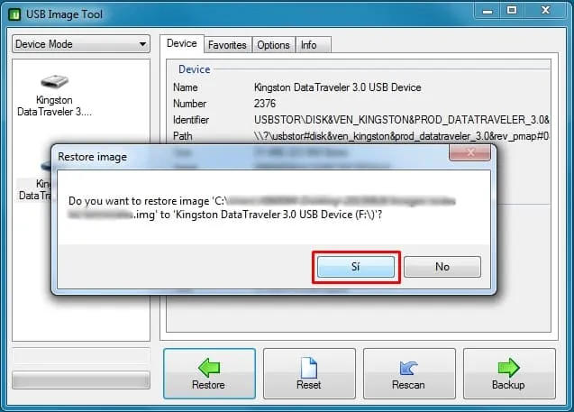The width and height of the screenshot is (574, 412).
Task: Click the restore confirmation message text
Action: point(261,207)
